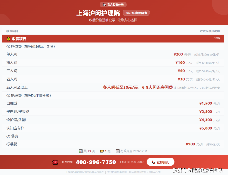Click the 共 13 项 summary text

click(x=89, y=151)
